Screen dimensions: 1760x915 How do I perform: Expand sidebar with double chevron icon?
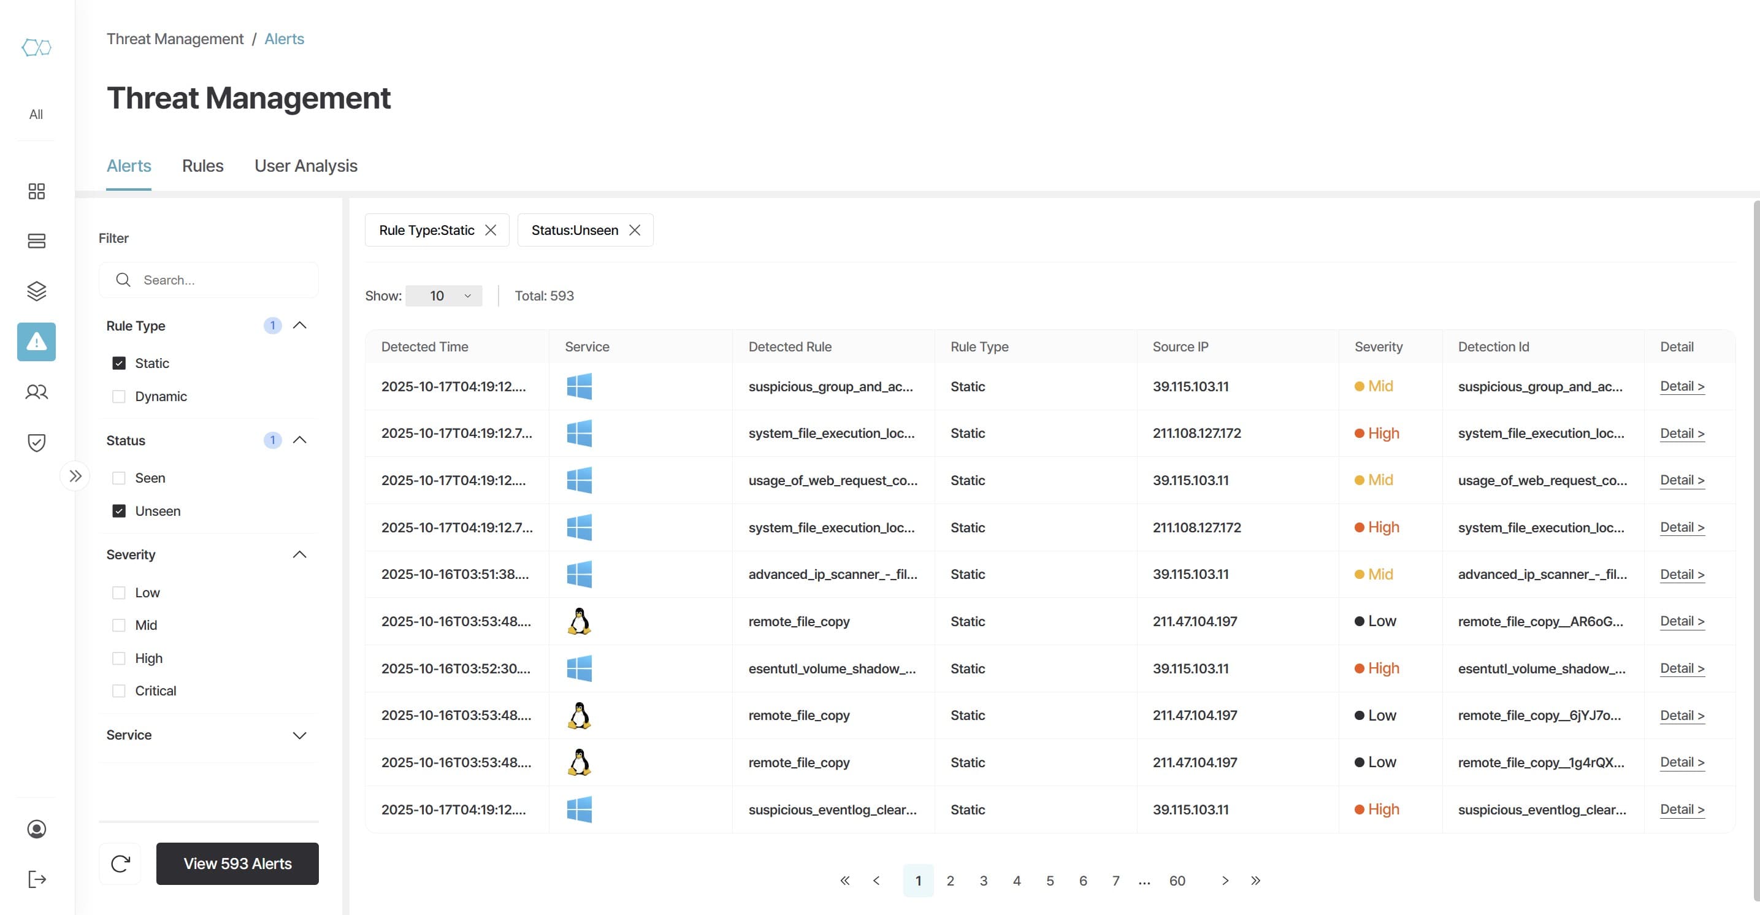point(75,477)
